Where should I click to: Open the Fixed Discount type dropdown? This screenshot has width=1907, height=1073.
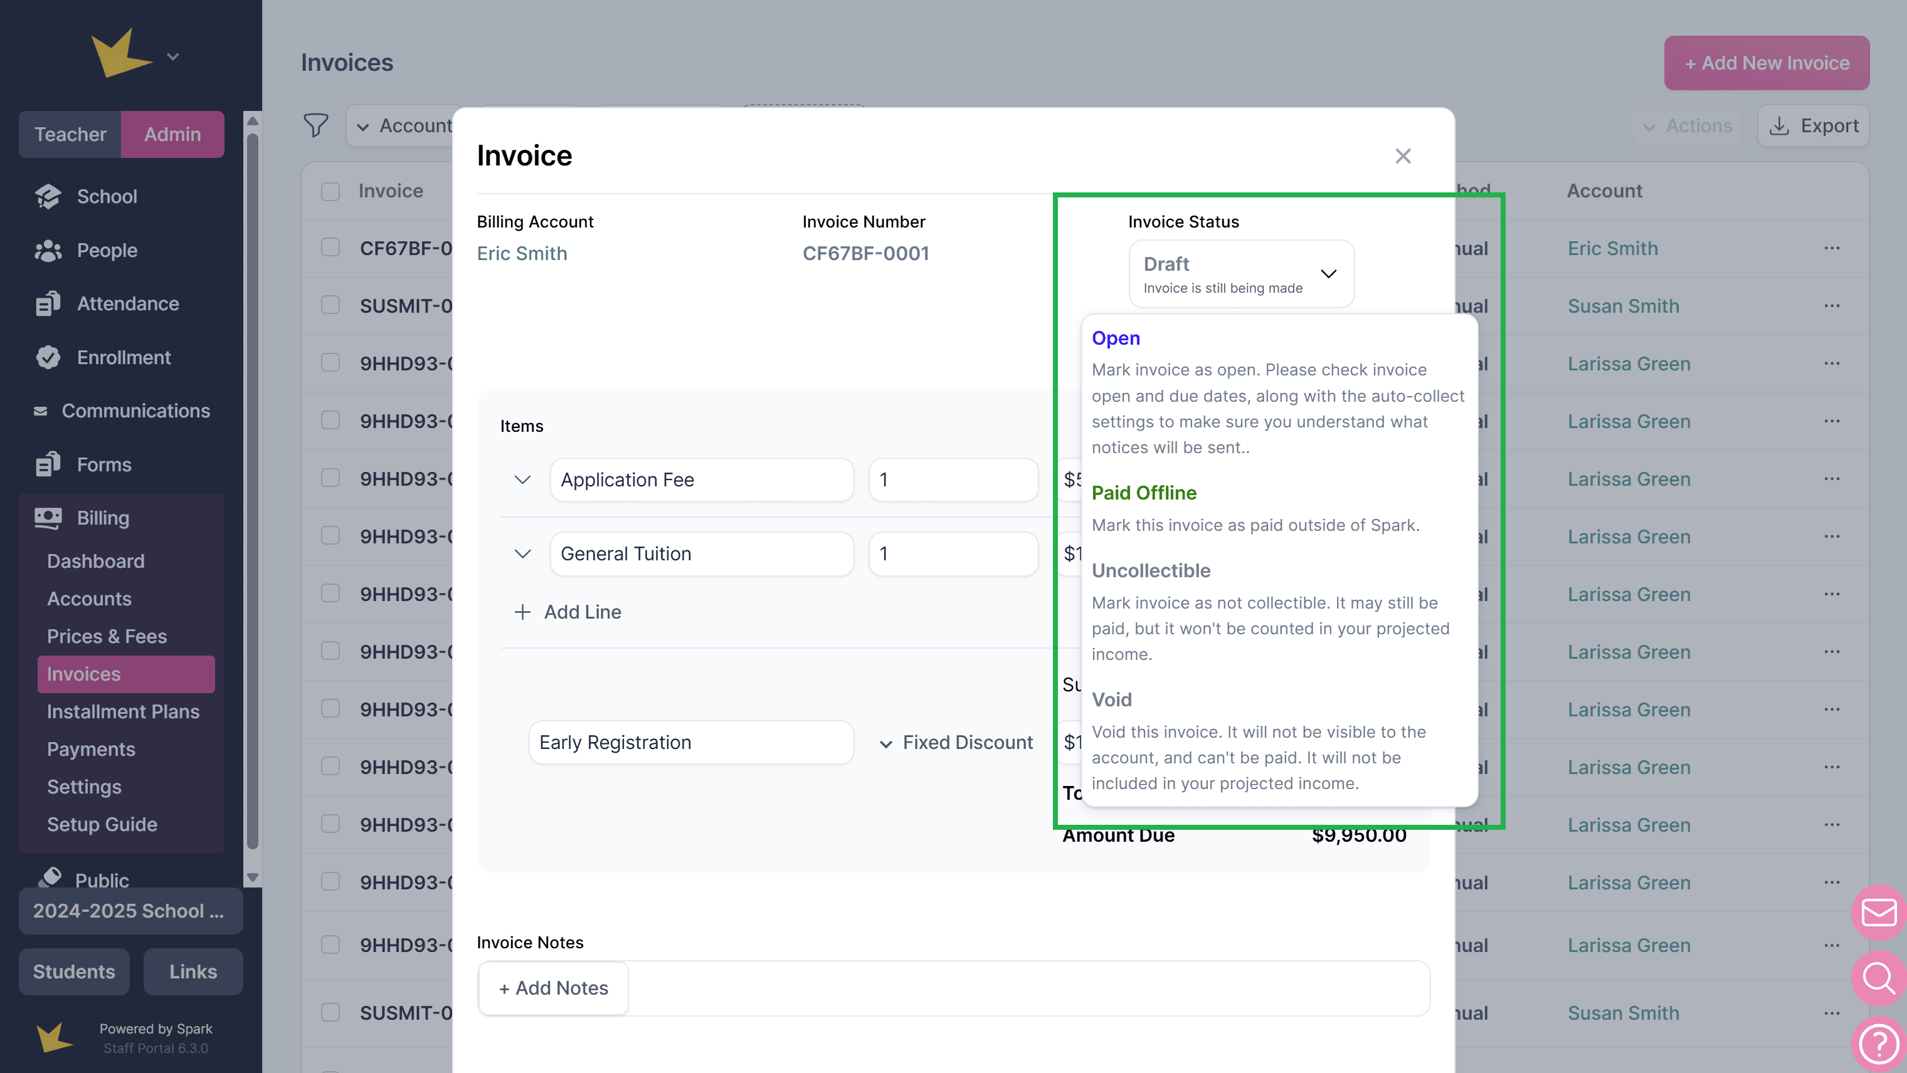955,743
